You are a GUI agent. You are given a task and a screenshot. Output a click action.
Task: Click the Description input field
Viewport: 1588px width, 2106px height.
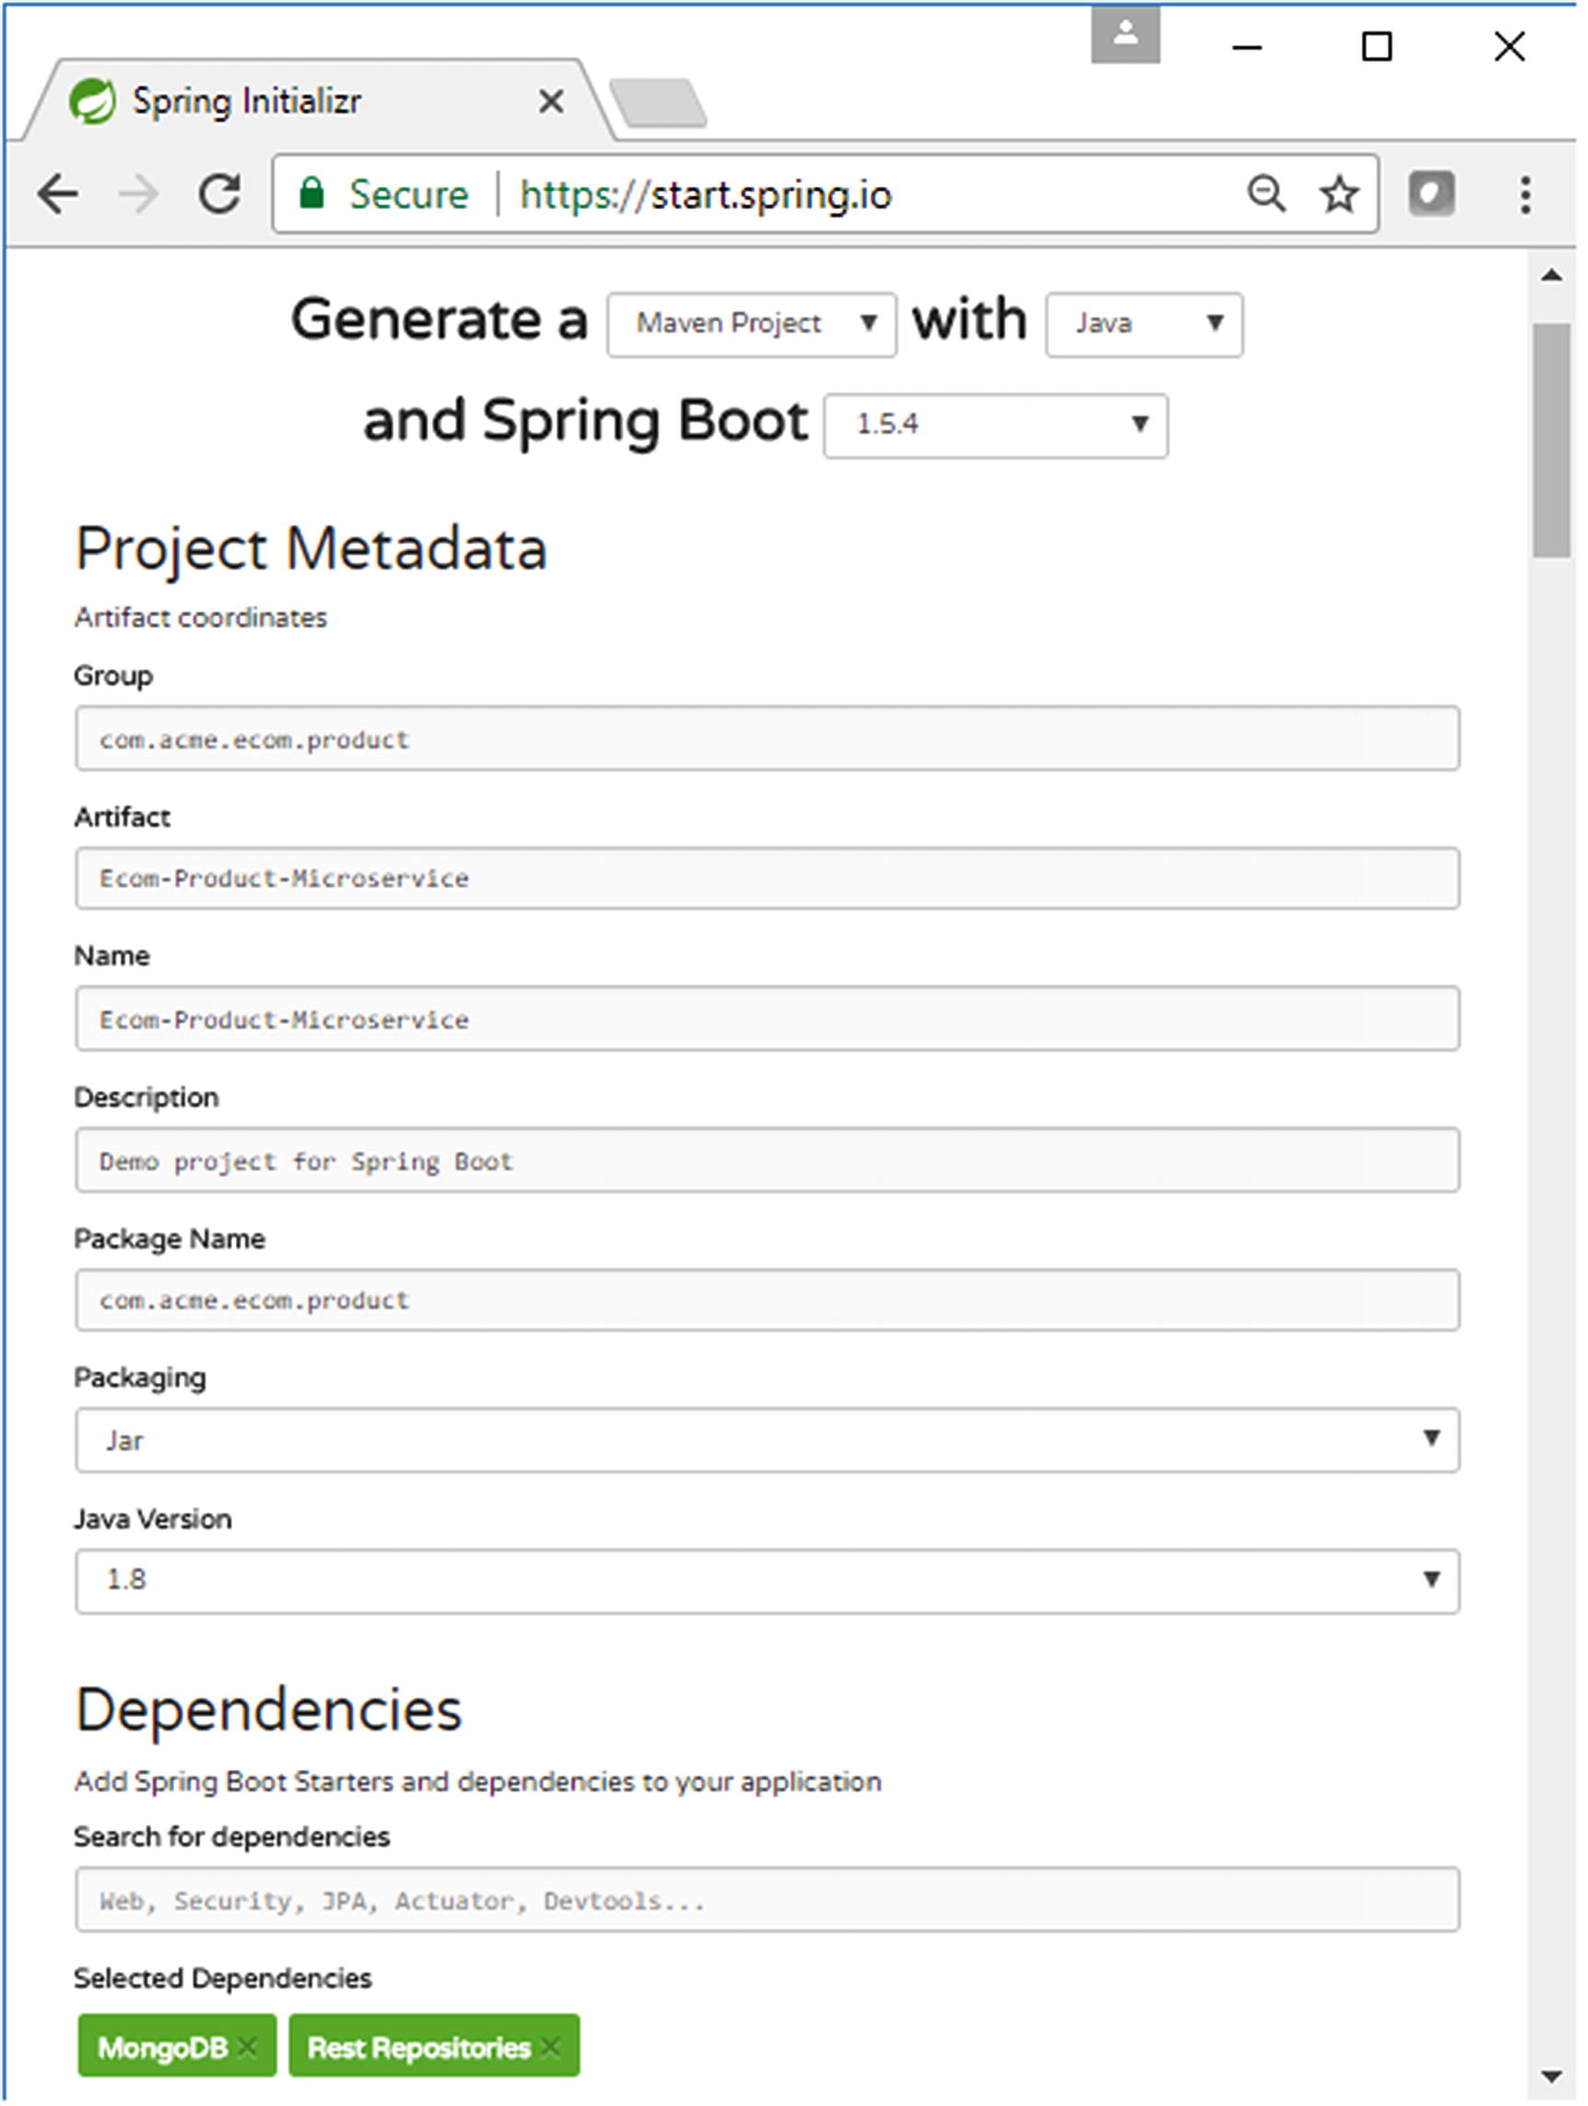(768, 1159)
